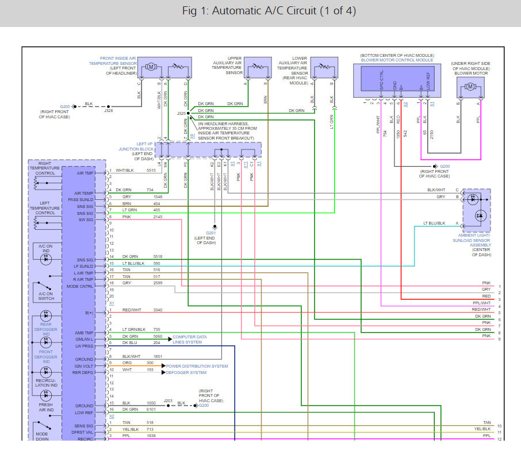This screenshot has height=459, width=521.
Task: Follow the Defogger System link
Action: (185, 372)
